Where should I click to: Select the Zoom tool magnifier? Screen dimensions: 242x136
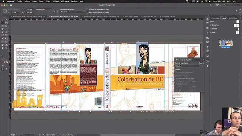tap(6, 48)
